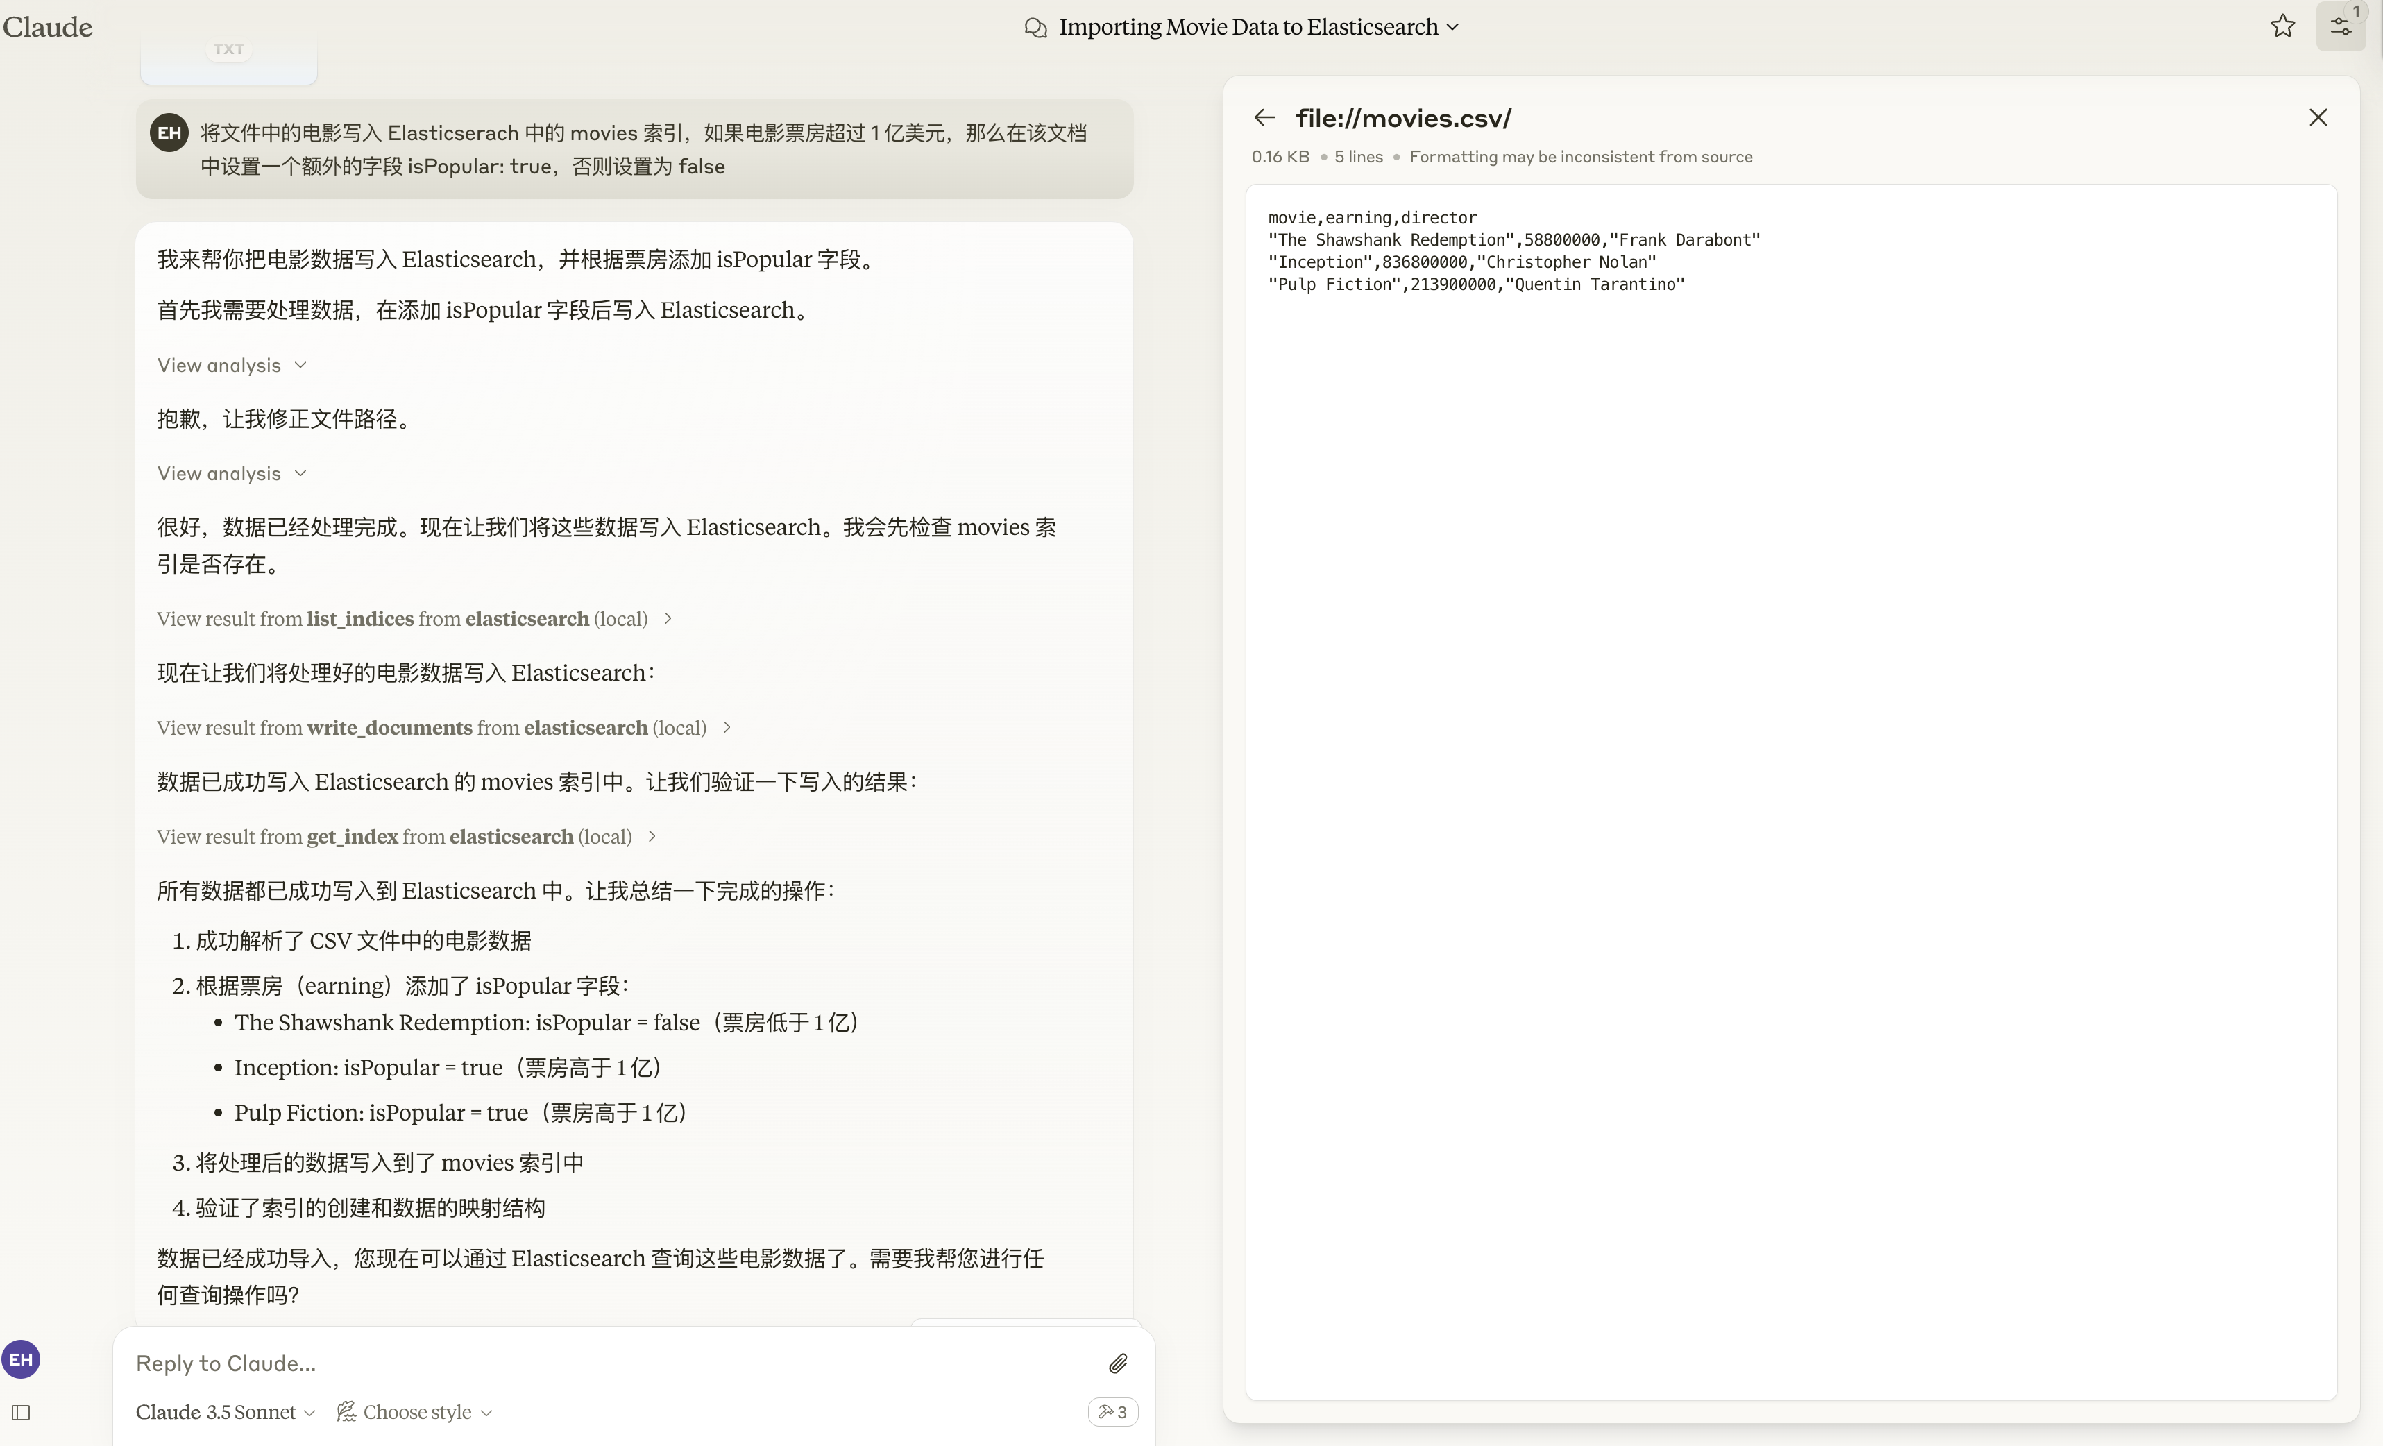
Task: Click the "The Shawshank Redemption" CSV line
Action: [1514, 240]
